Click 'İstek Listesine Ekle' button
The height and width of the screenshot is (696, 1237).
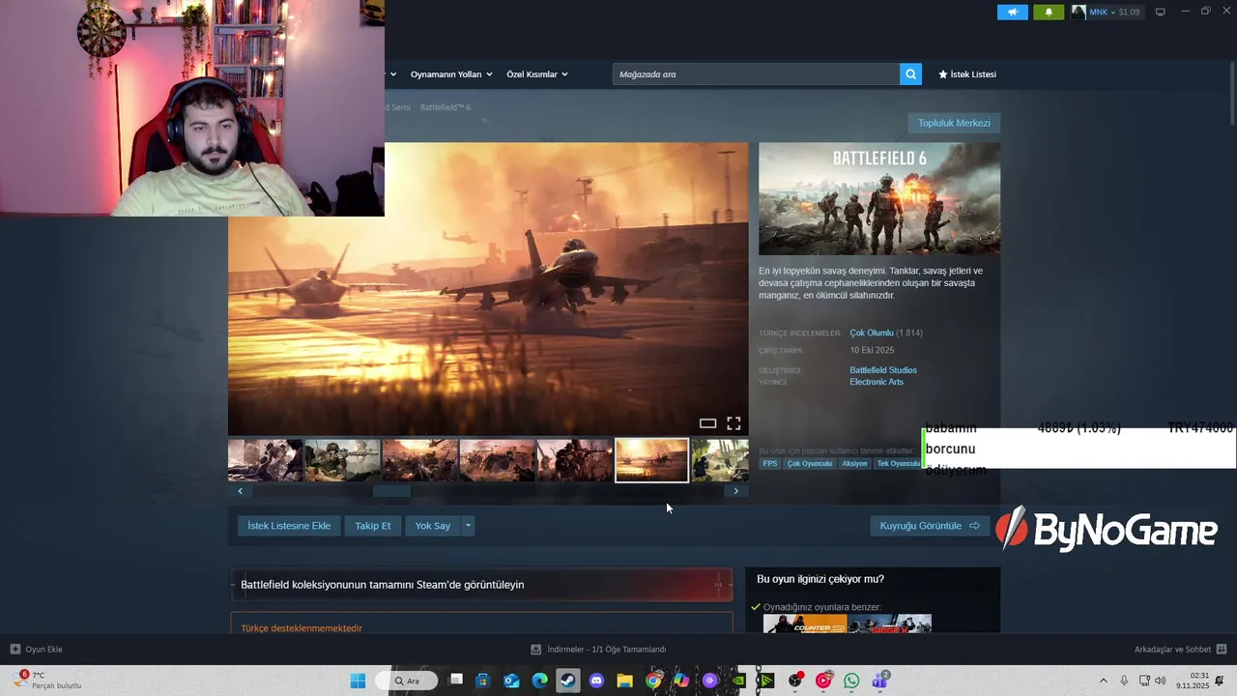[x=289, y=526]
